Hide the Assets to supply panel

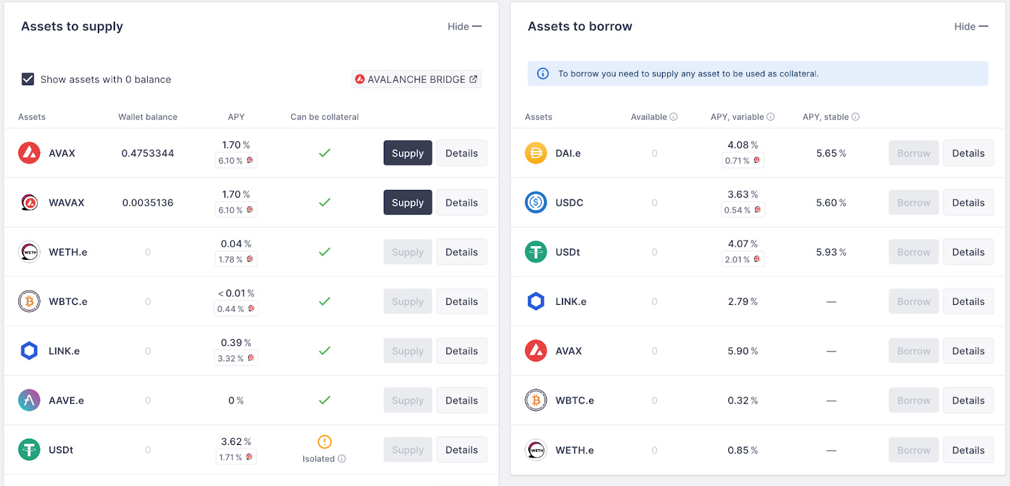[x=464, y=27]
